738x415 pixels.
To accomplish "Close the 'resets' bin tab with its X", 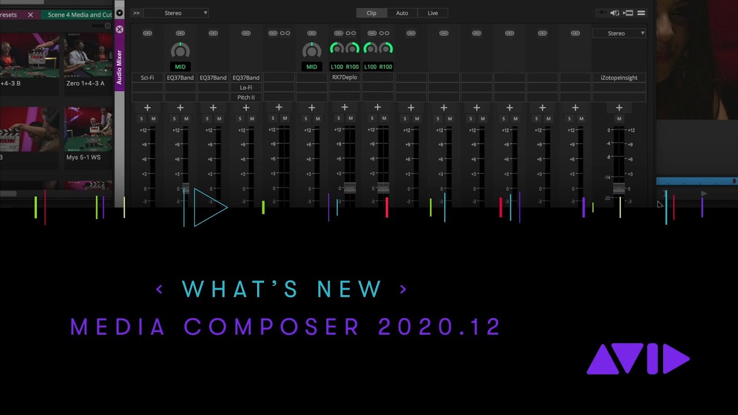I will (31, 14).
